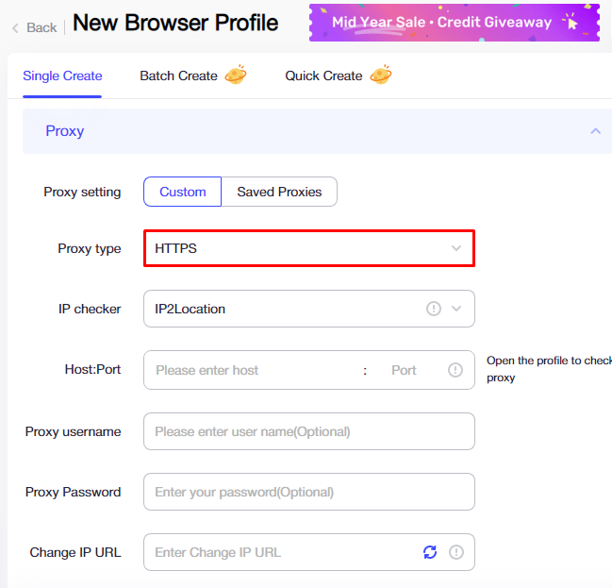The image size is (612, 588).
Task: Click the info icon in Host:Port field
Action: (455, 370)
